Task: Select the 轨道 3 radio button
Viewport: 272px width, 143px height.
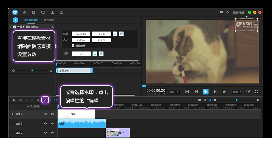Action: (12, 124)
